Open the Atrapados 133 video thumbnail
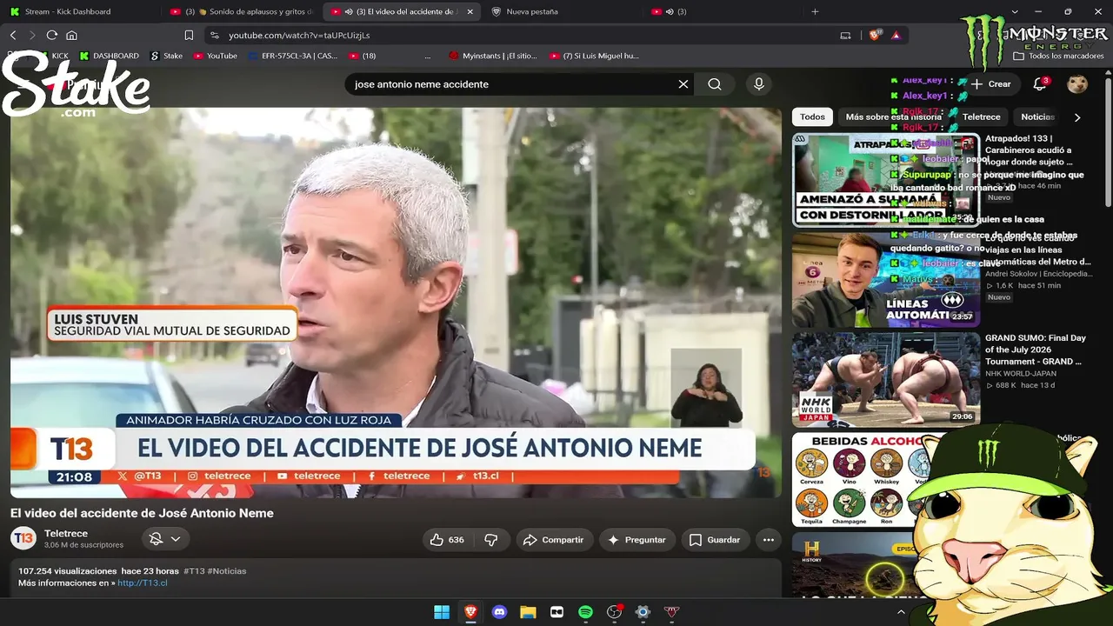Viewport: 1113px width, 626px height. click(886, 180)
